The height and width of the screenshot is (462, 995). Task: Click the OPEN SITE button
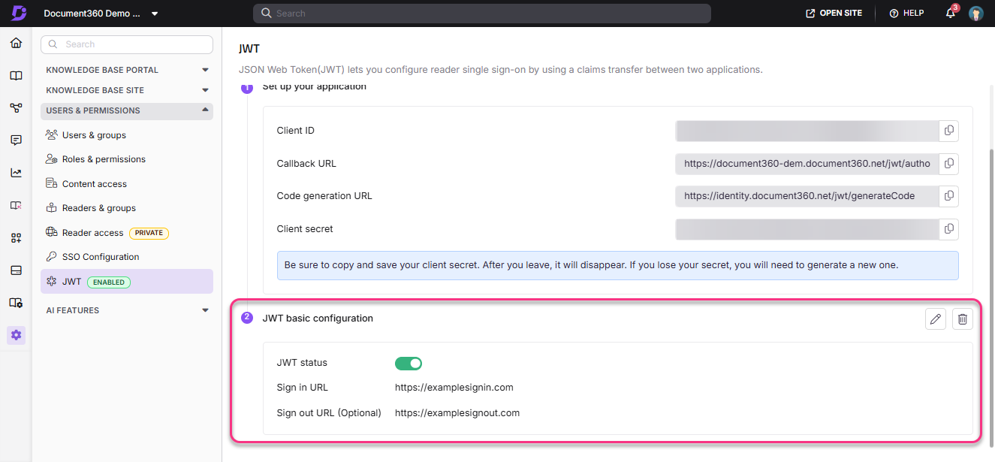point(833,13)
